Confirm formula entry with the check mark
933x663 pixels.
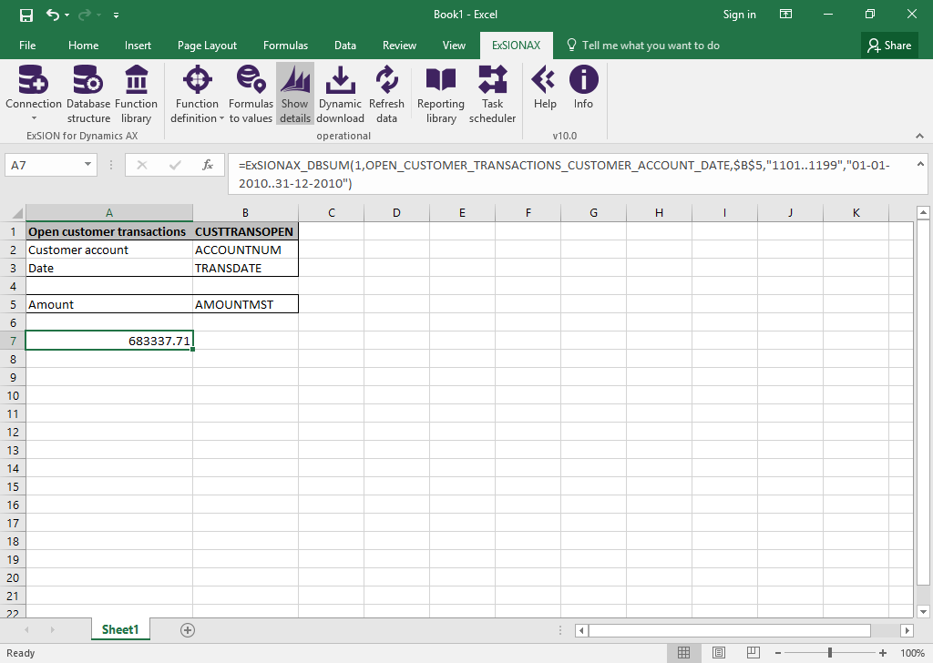pos(175,165)
